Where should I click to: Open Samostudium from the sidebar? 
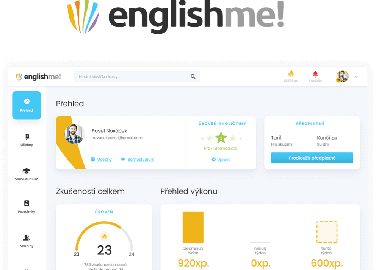[x=26, y=173]
